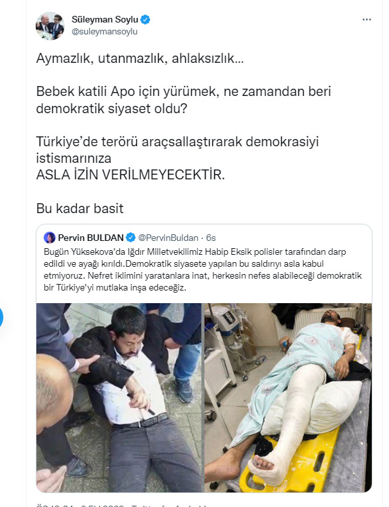Click Pervin Buldan's small profile avatar
This screenshot has height=507, width=389.
[x=50, y=238]
